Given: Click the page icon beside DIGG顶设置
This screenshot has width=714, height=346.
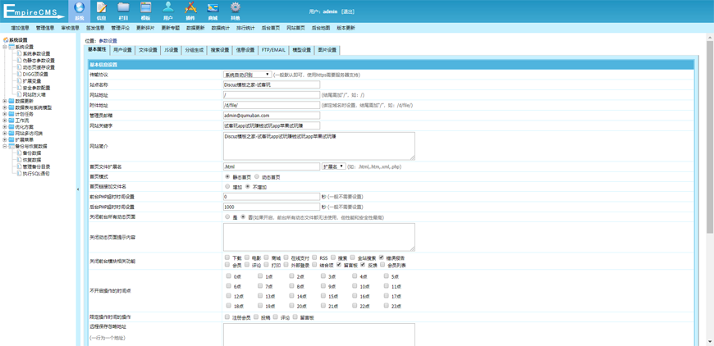Looking at the screenshot, I should point(19,74).
